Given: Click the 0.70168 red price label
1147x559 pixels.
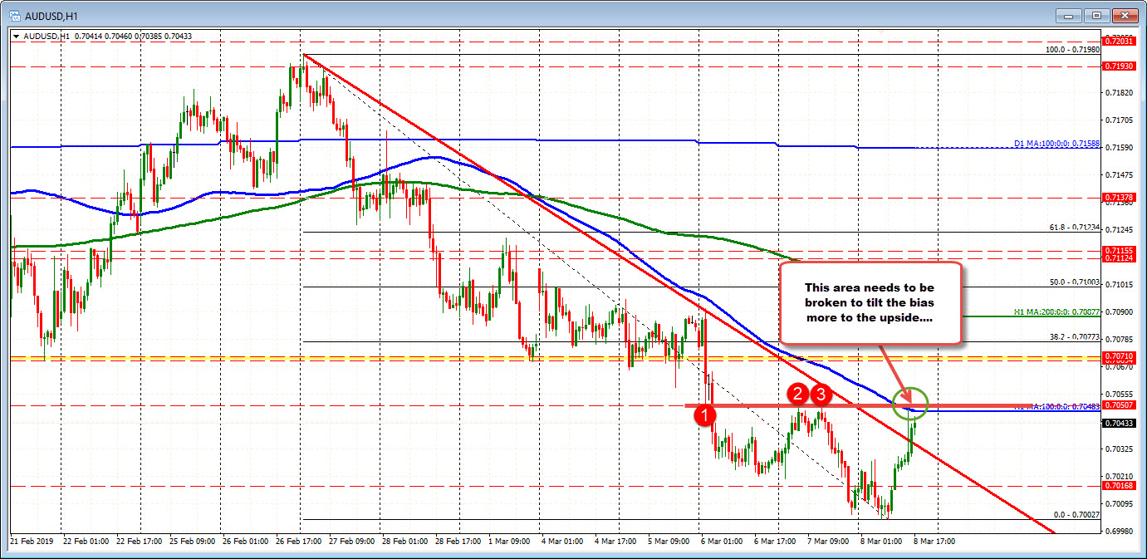Looking at the screenshot, I should click(x=1117, y=486).
